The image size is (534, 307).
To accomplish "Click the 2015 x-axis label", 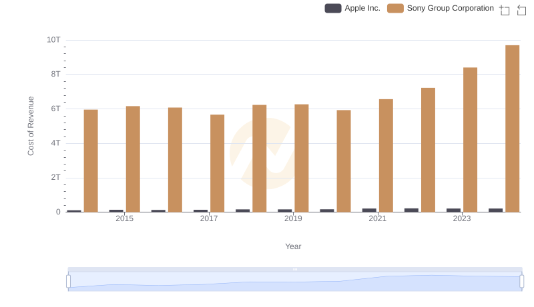I will [124, 218].
